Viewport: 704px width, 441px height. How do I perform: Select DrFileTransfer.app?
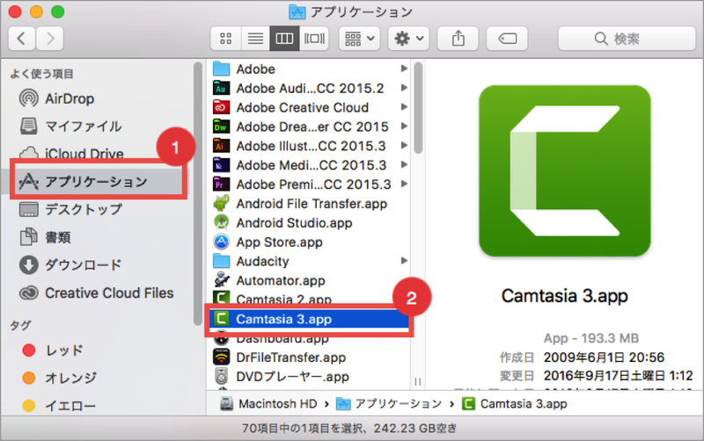click(x=310, y=358)
